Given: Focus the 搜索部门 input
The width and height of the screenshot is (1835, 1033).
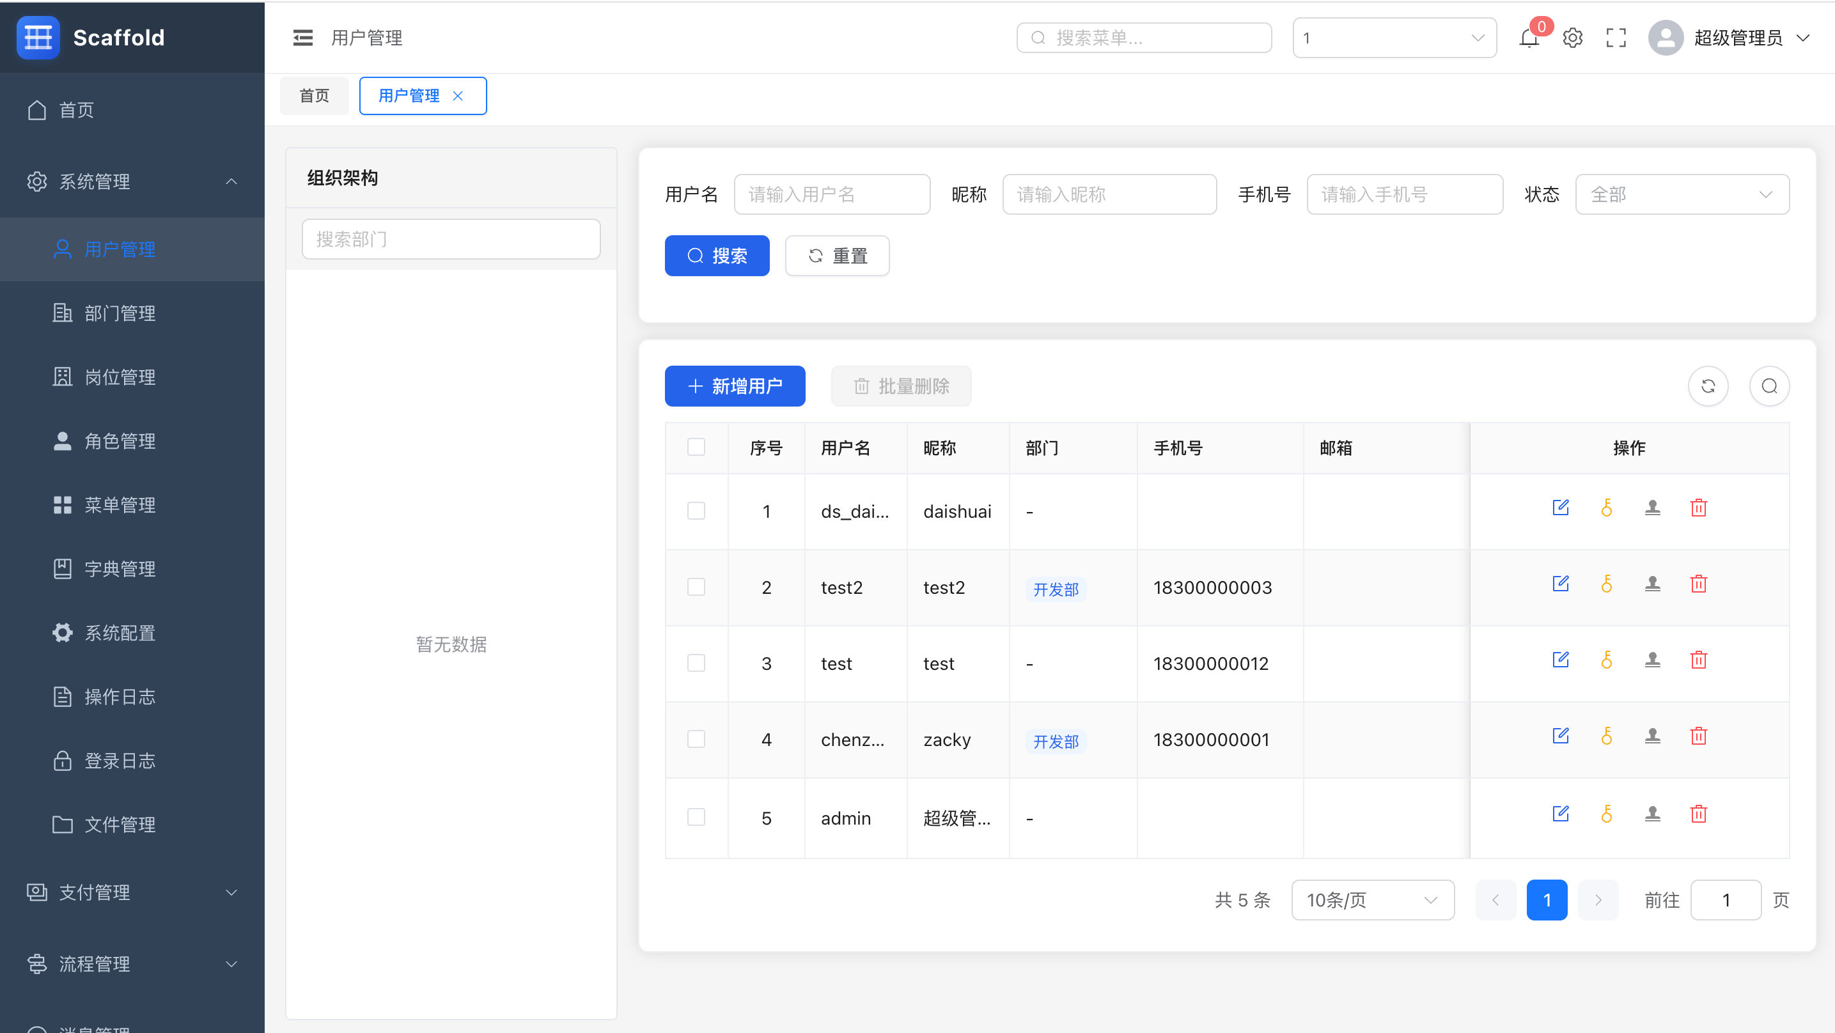Looking at the screenshot, I should (451, 238).
